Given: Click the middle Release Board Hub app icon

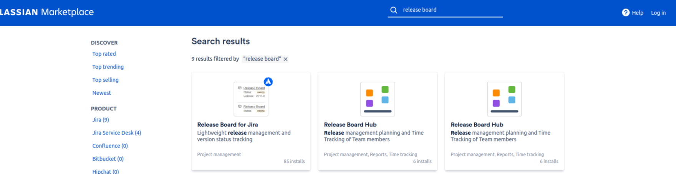Looking at the screenshot, I should tap(378, 99).
